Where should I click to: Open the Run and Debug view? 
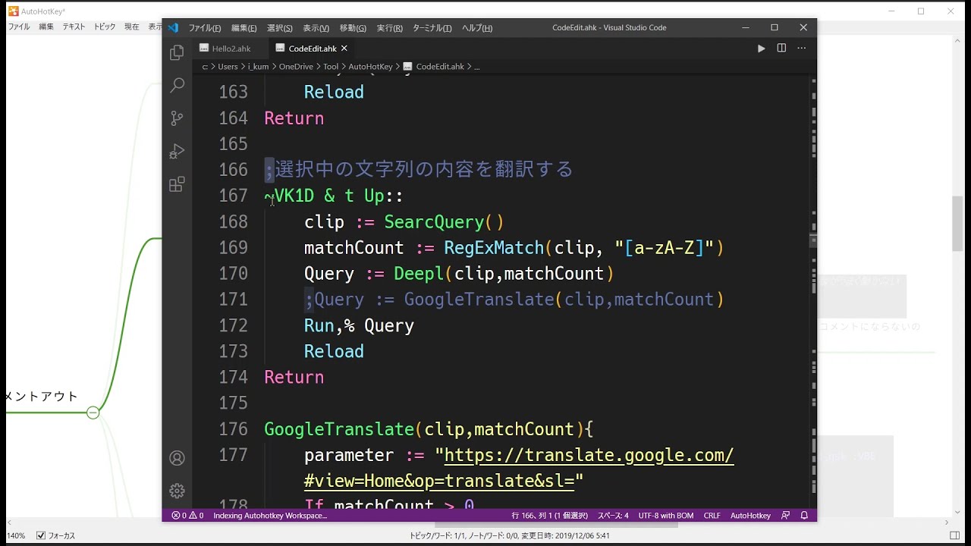pos(177,151)
